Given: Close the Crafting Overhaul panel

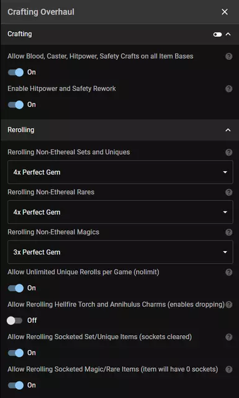Looking at the screenshot, I should pyautogui.click(x=225, y=12).
